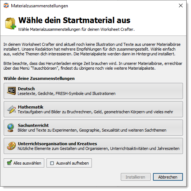Click the heading Wähle dein Startmaterial aus
This screenshot has height=191, width=191.
coord(74,20)
